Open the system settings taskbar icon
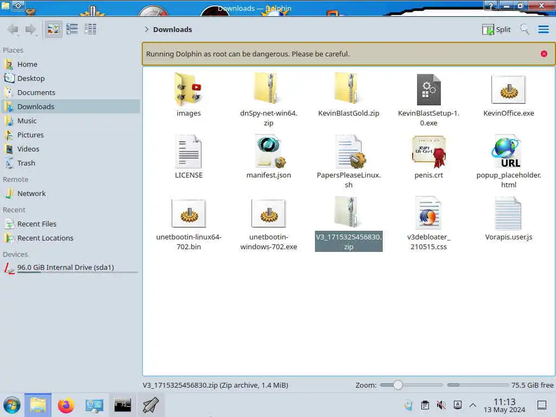The image size is (556, 417). pyautogui.click(x=94, y=405)
